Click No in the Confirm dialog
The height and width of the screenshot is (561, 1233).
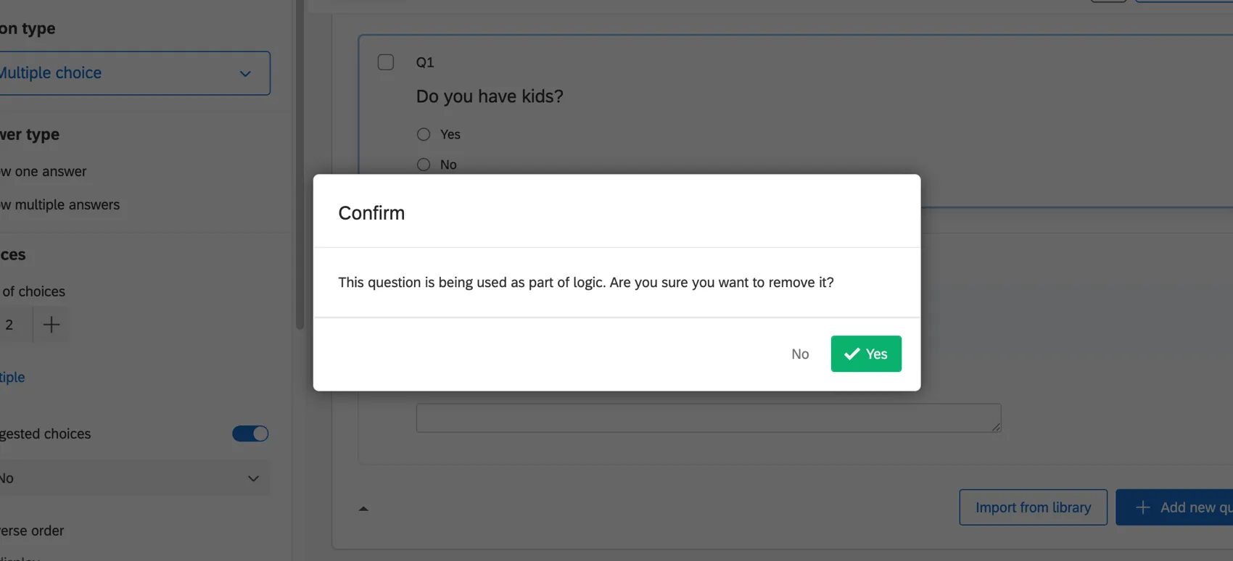click(x=800, y=354)
